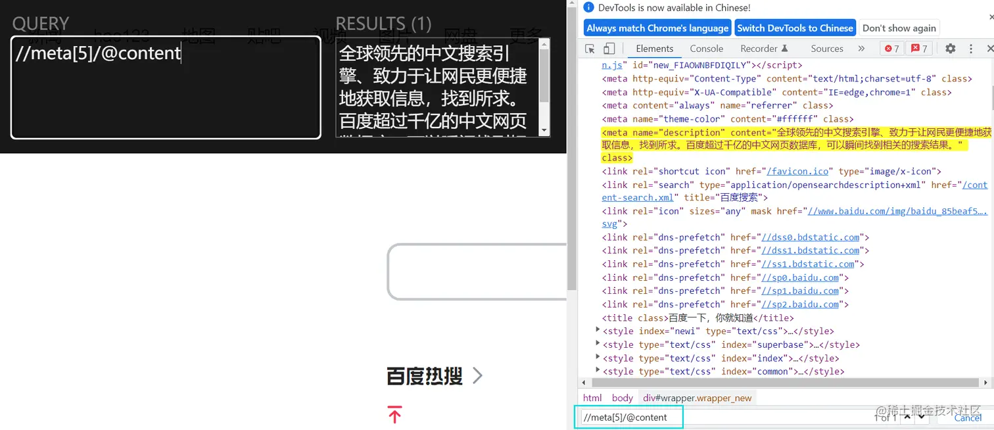Viewport: 994px width, 430px height.
Task: Expand the style index="superbase" node
Action: (x=598, y=344)
